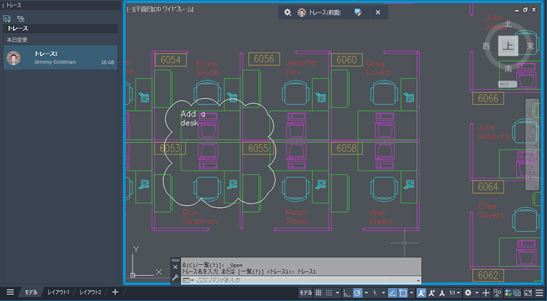Close the command line window
The width and height of the screenshot is (547, 301).
175,267
